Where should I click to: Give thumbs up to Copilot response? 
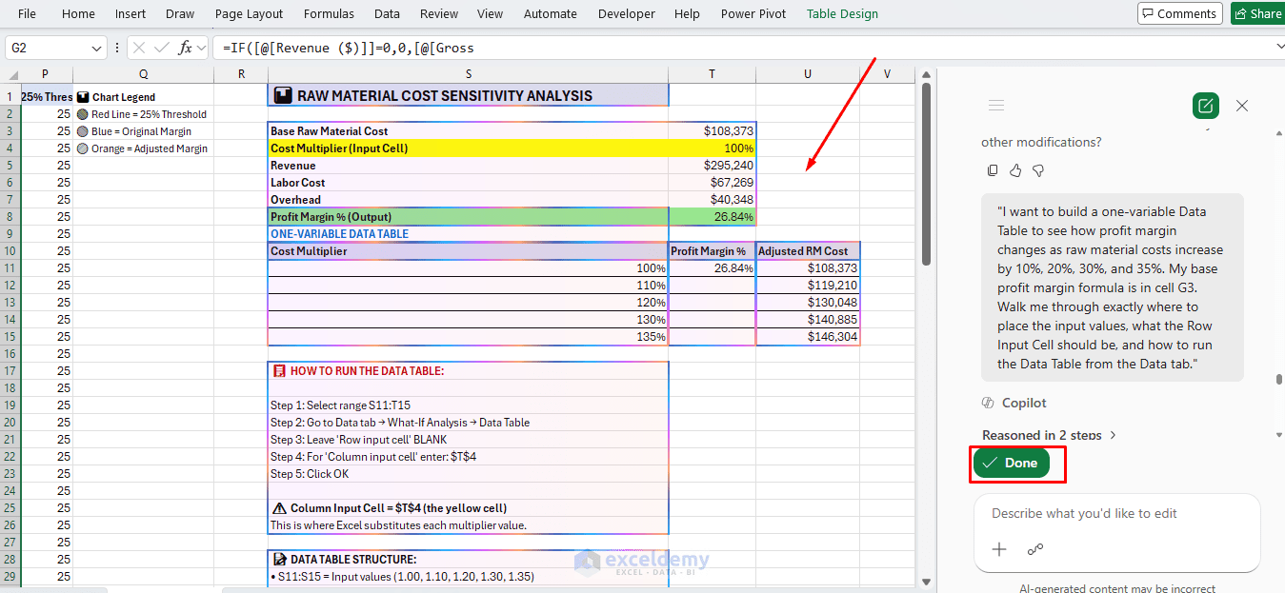coord(1015,170)
